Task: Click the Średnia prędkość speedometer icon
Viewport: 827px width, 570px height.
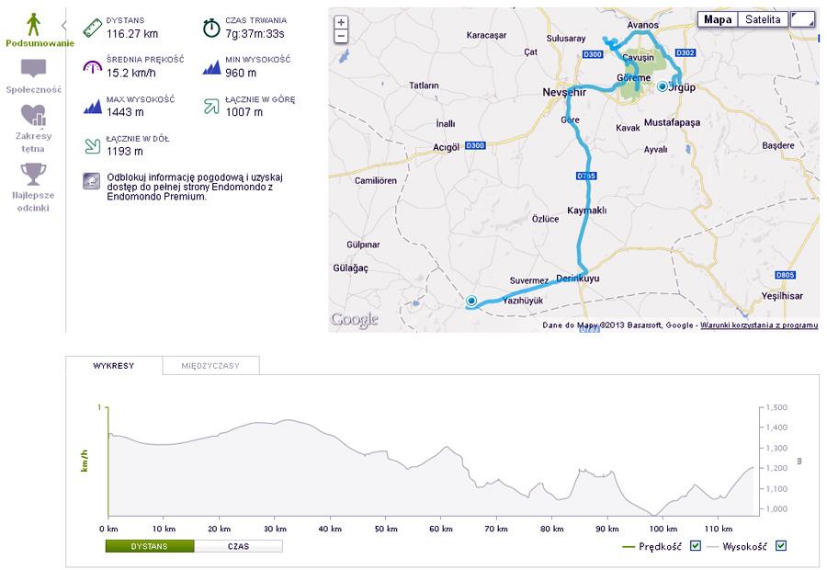Action: tap(92, 67)
